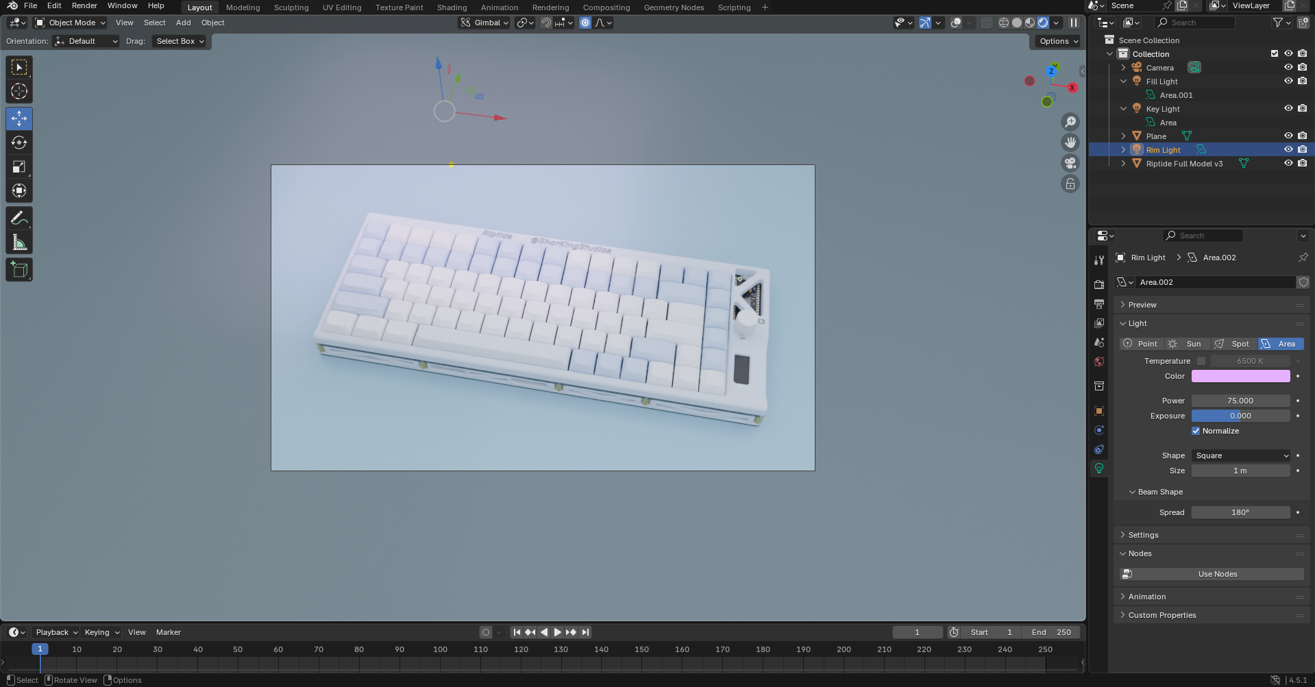Choose the Scale tool
This screenshot has width=1315, height=687.
click(19, 167)
